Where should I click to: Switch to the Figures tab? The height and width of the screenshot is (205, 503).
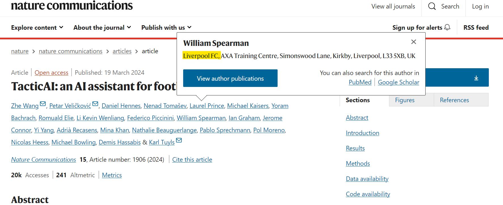(405, 100)
